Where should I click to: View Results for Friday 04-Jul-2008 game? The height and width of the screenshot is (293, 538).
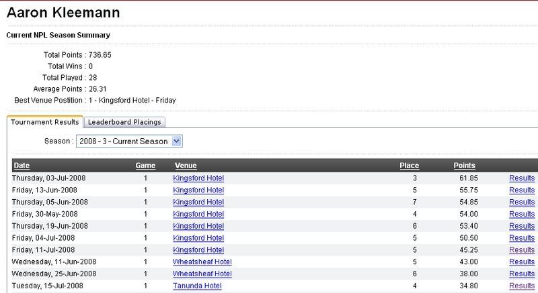tap(521, 238)
